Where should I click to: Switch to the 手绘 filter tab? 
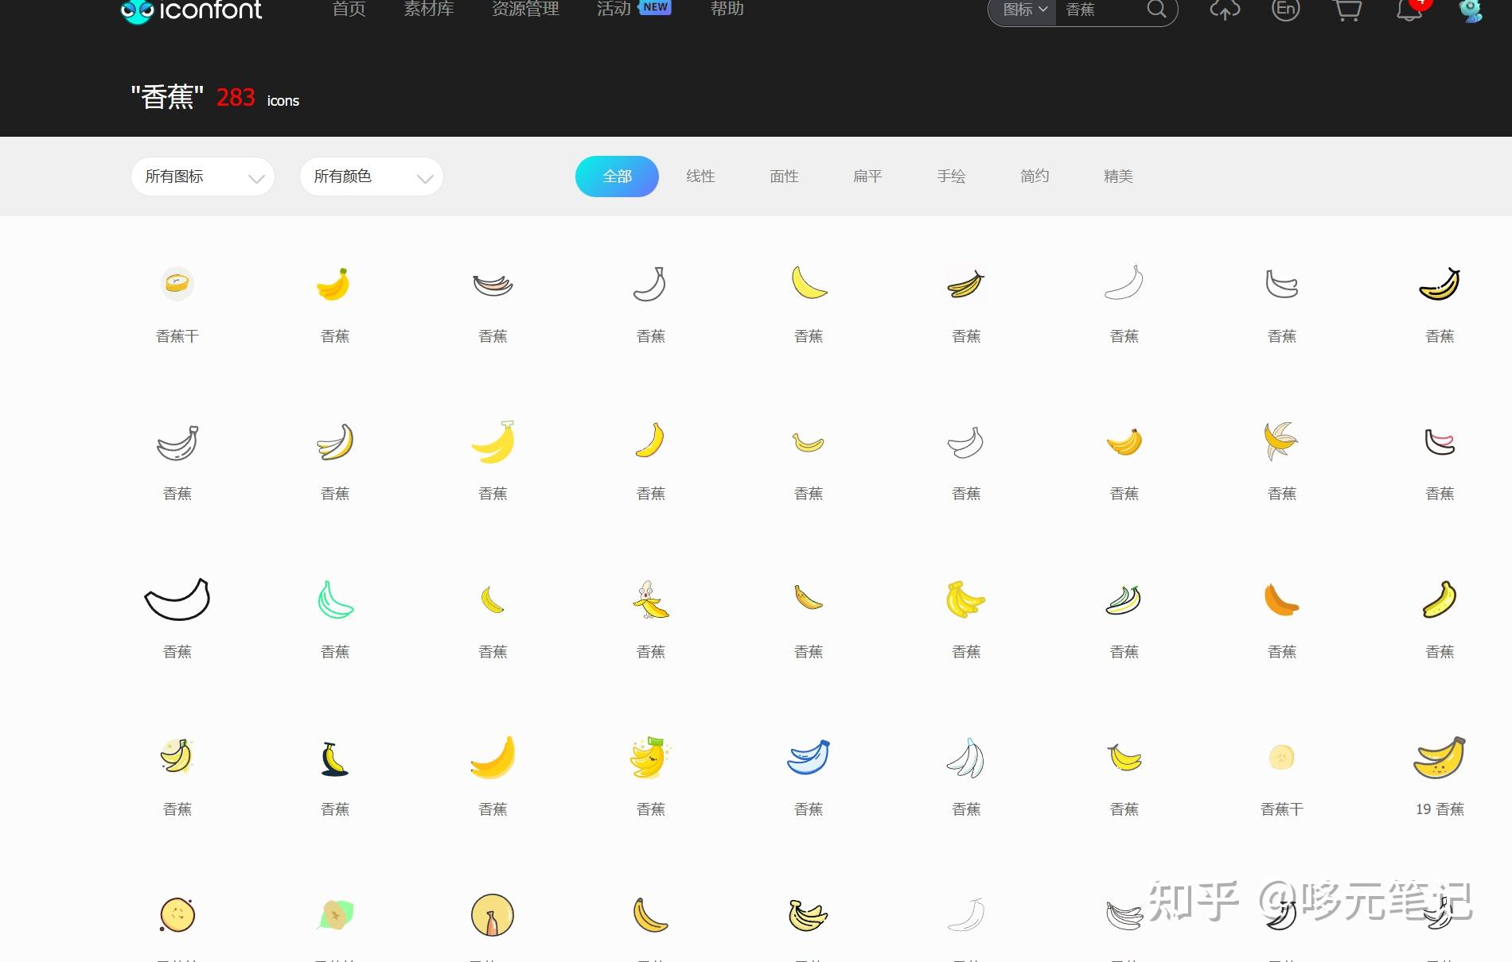(x=952, y=176)
